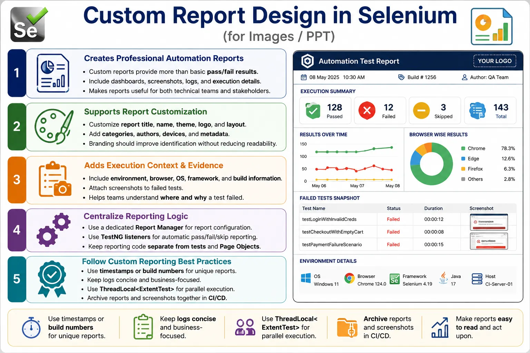Click the browser results donut chart
Screen dimensions: 530x353
click(431, 164)
